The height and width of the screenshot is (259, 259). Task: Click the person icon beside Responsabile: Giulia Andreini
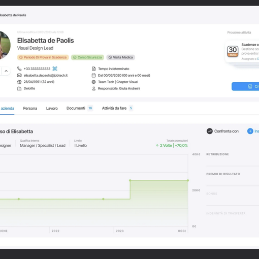pos(93,88)
